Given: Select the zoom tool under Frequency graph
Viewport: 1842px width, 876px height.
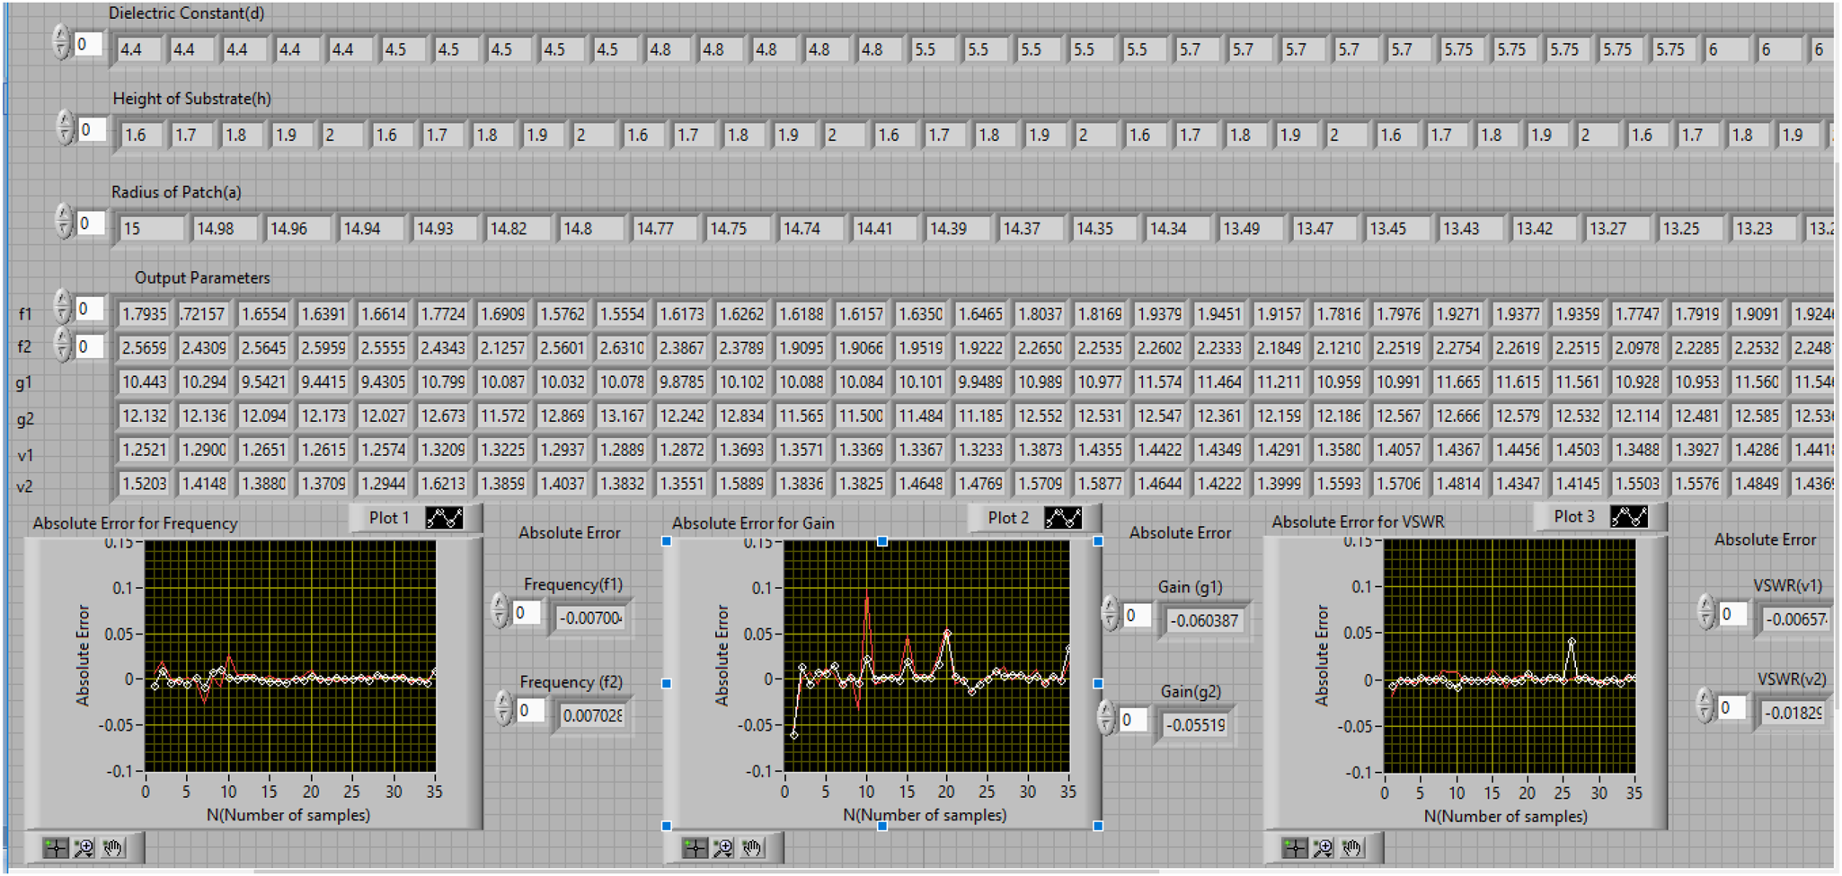Looking at the screenshot, I should click(84, 847).
